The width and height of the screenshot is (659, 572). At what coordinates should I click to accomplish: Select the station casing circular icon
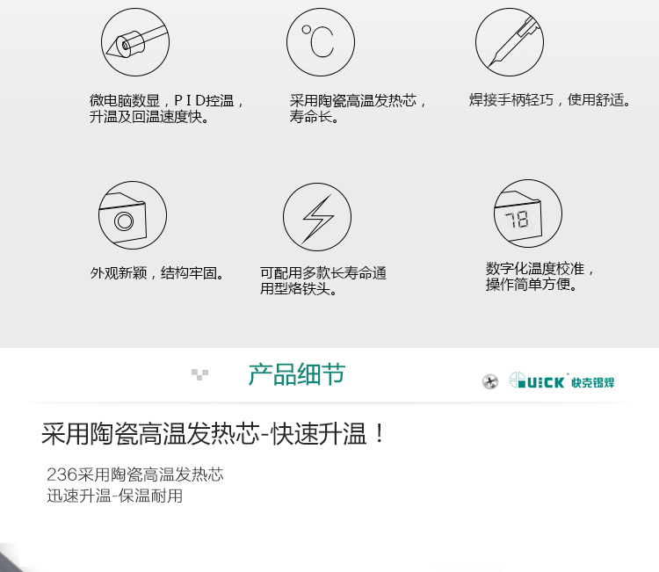point(133,215)
